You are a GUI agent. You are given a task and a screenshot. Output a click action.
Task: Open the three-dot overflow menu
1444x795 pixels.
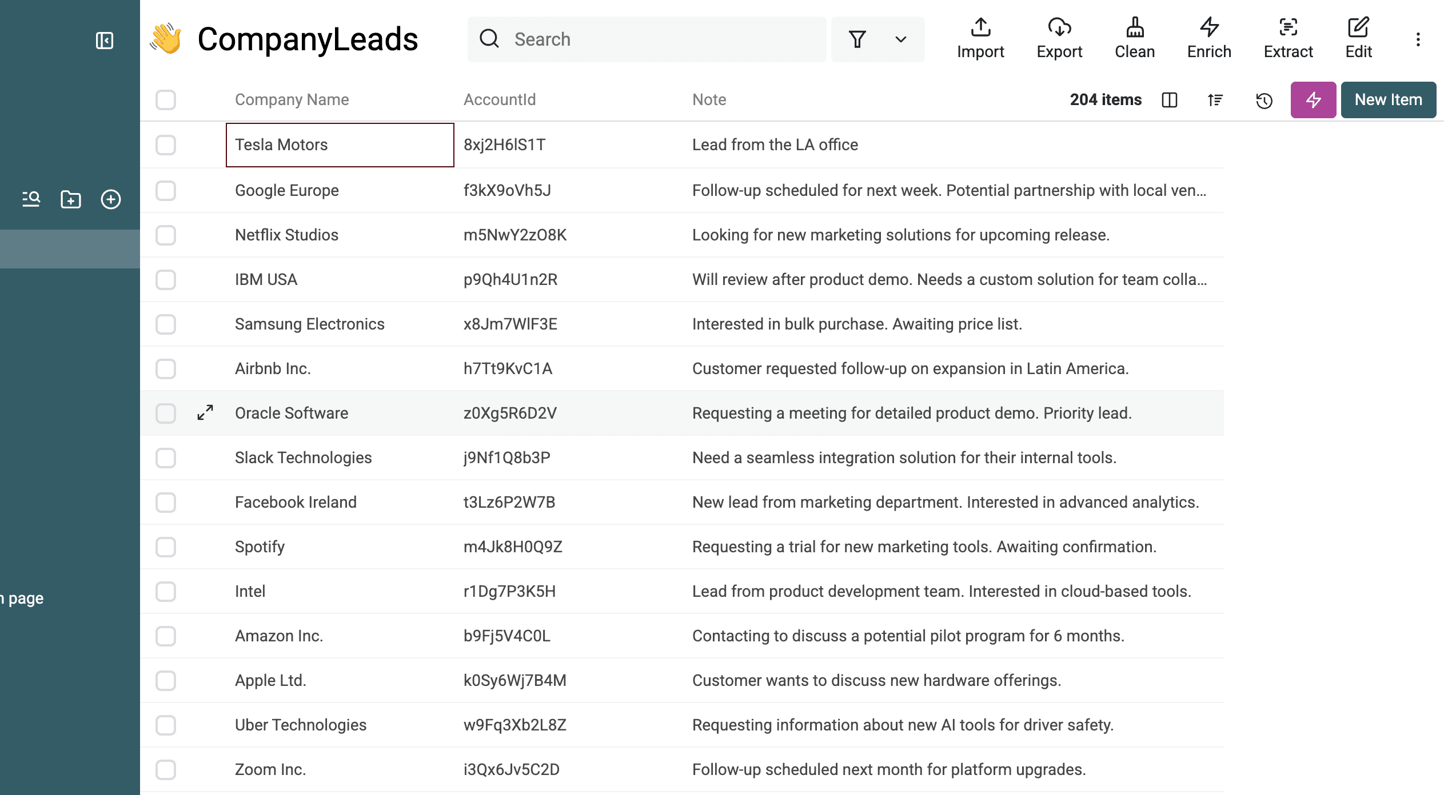1418,39
